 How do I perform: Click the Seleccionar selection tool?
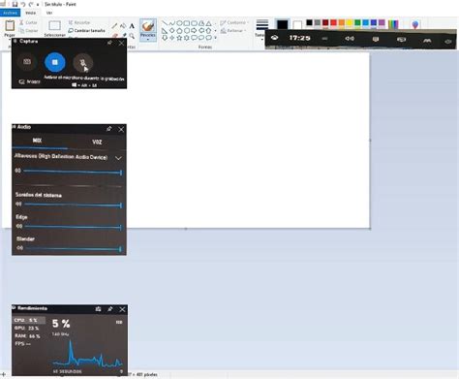coord(54,28)
